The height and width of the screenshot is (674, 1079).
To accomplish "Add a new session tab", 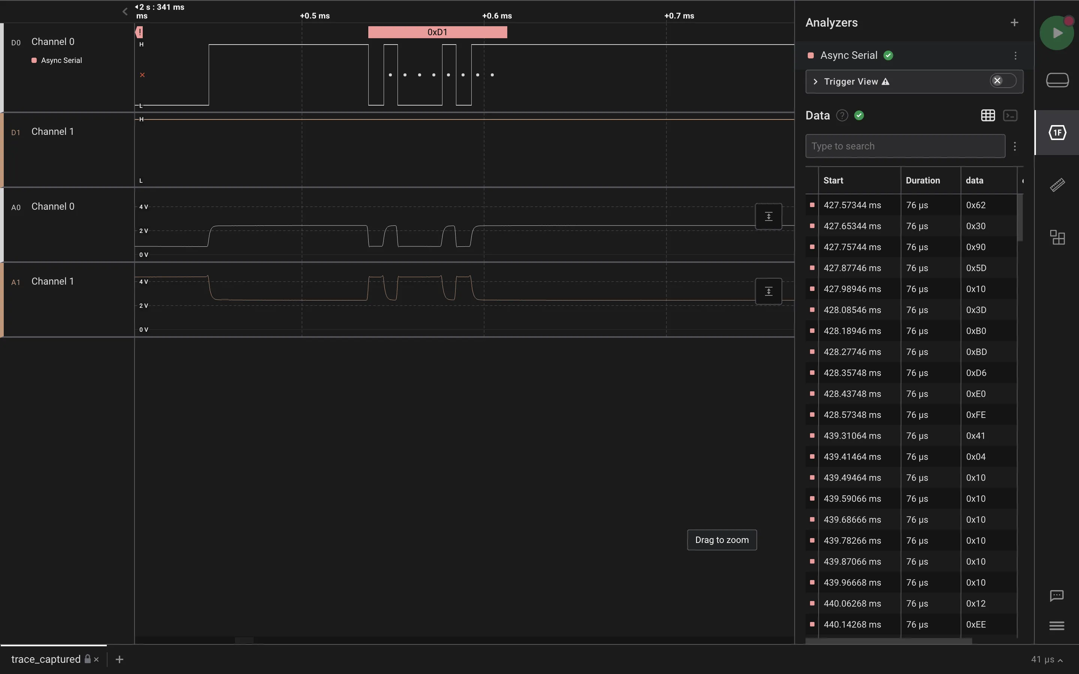I will 120,659.
